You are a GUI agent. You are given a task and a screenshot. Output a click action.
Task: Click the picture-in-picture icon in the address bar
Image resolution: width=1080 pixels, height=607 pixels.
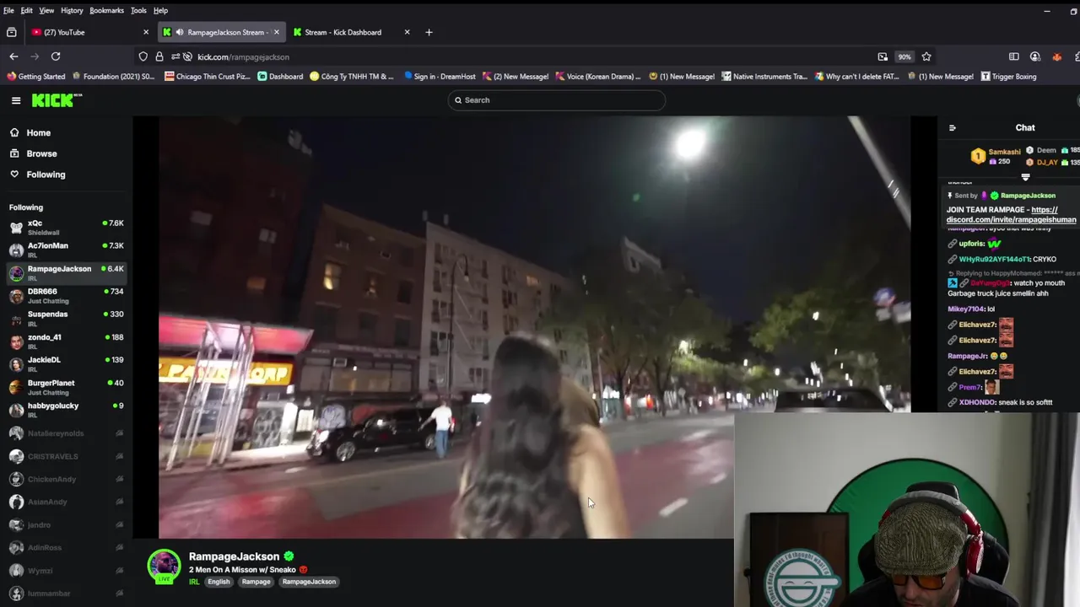(x=883, y=56)
